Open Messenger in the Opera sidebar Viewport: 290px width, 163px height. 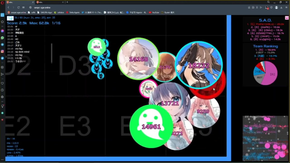[2, 31]
